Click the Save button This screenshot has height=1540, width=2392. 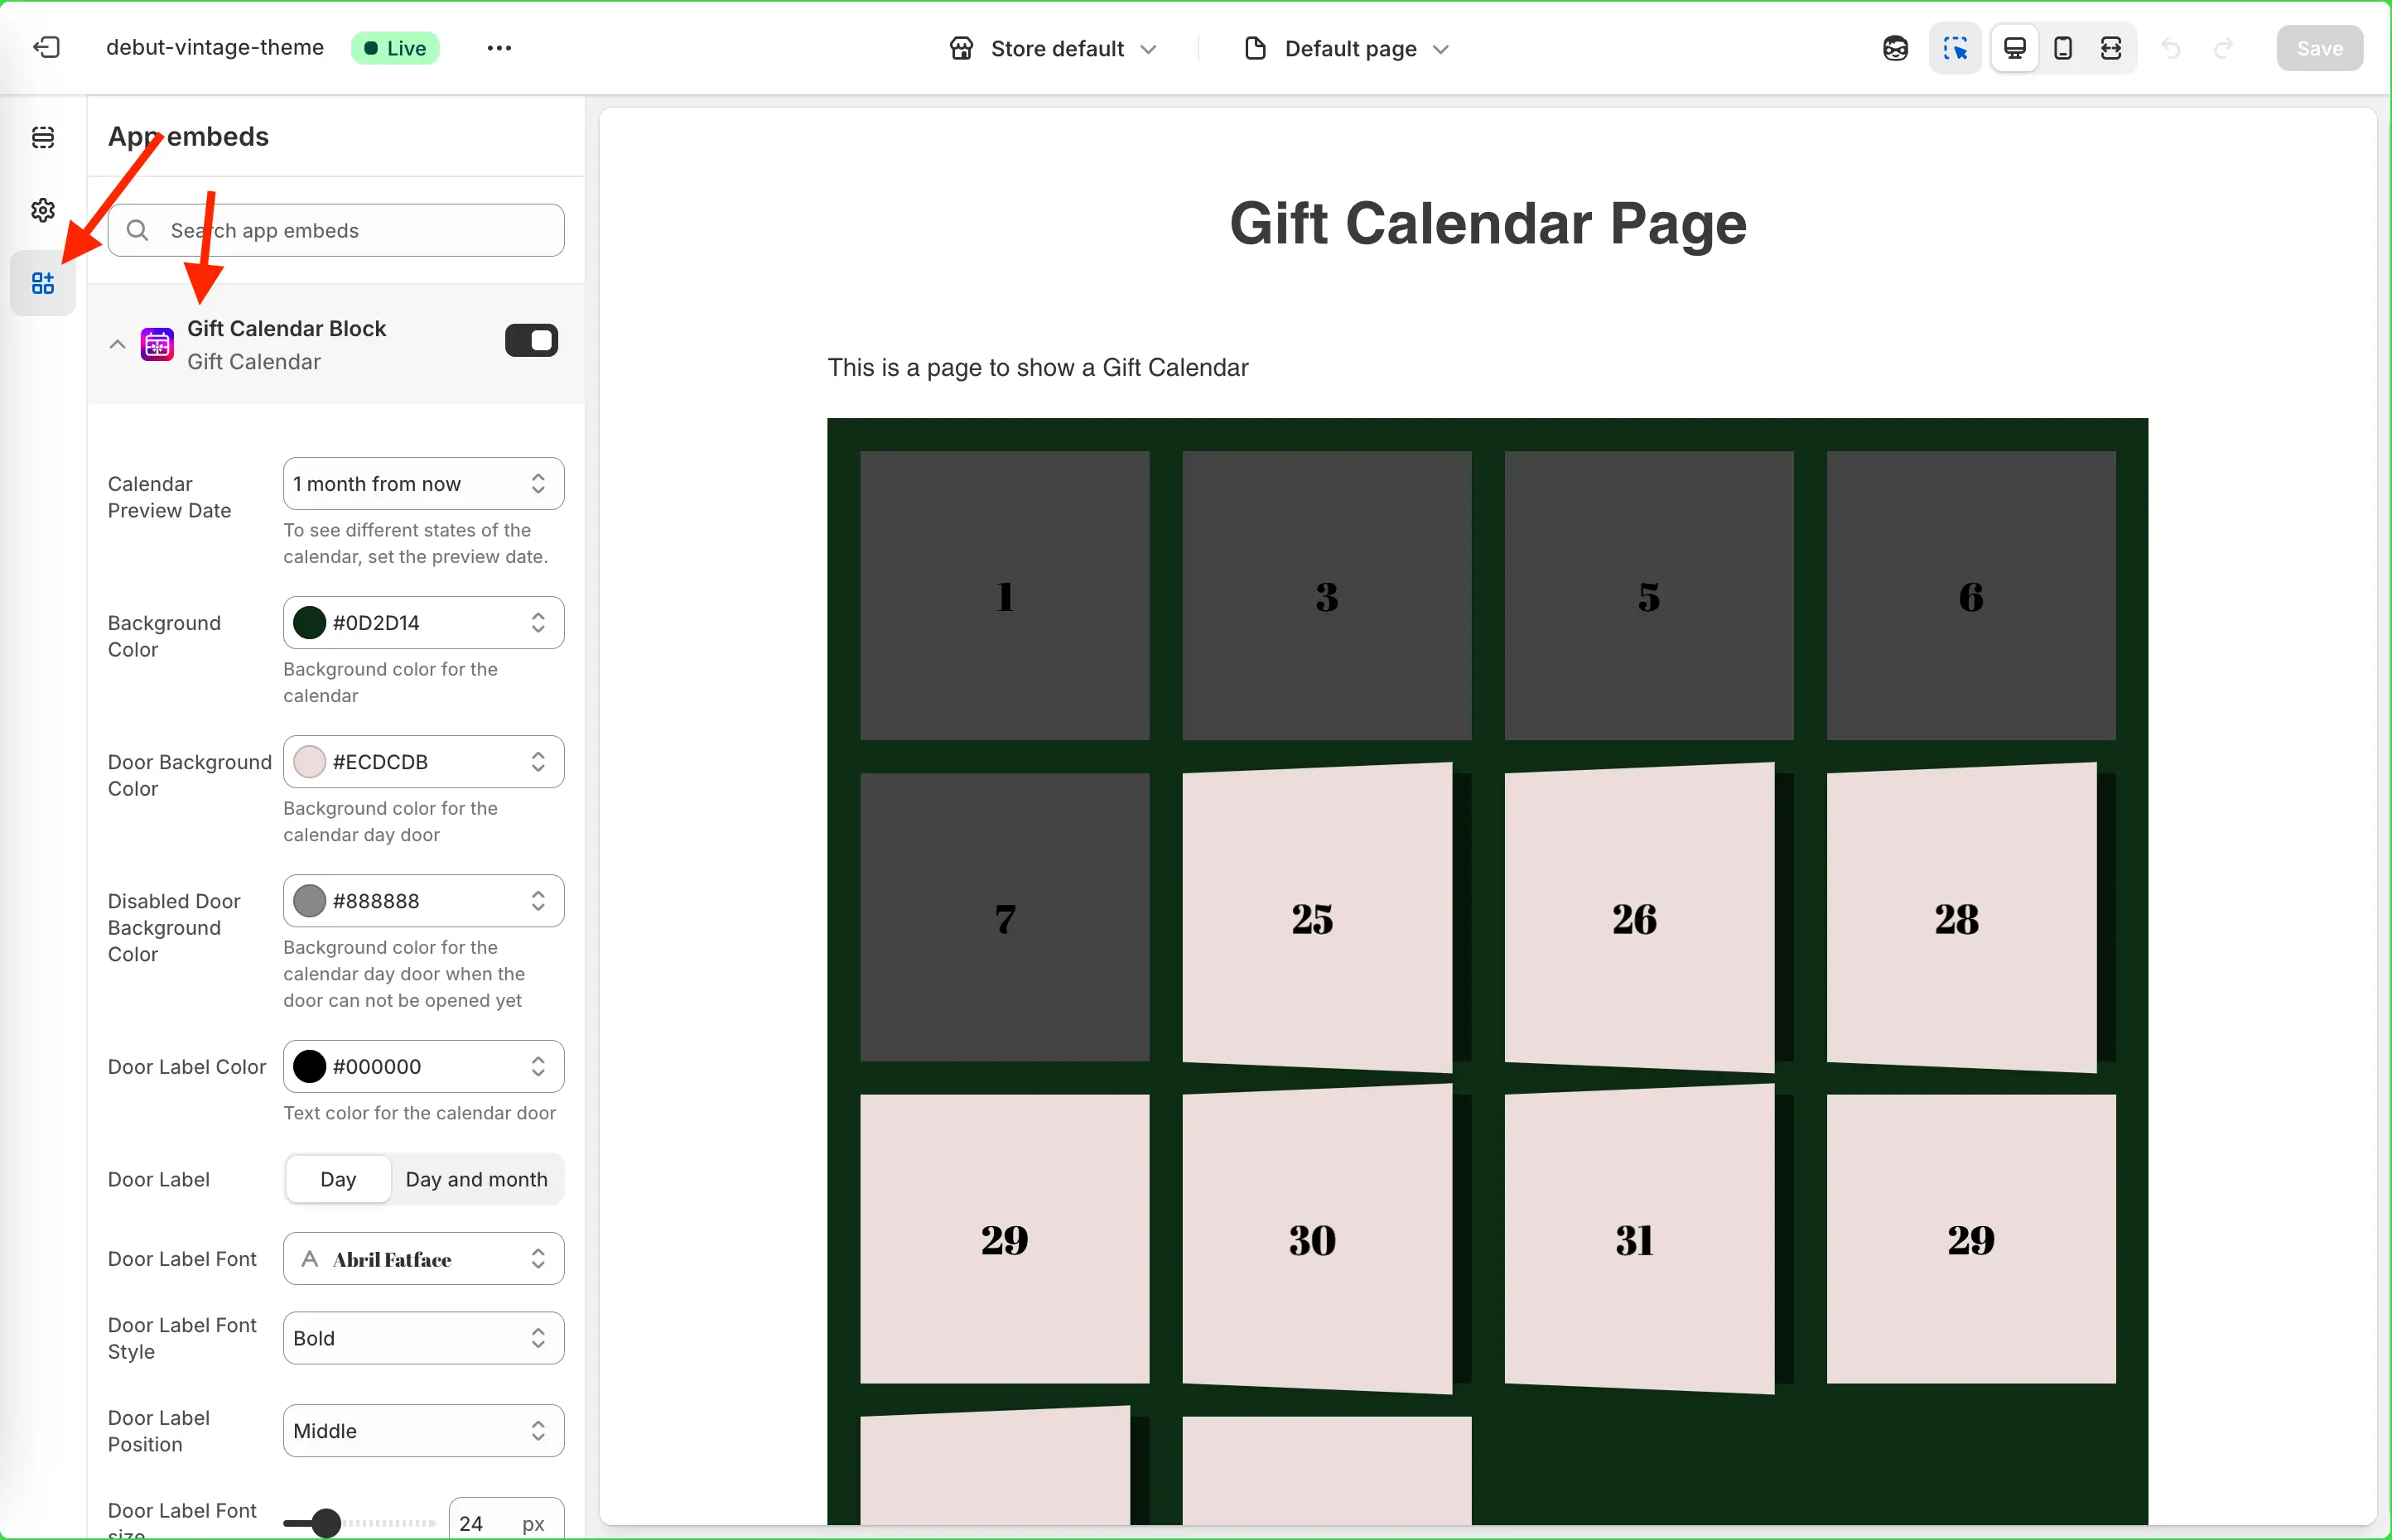(2319, 48)
